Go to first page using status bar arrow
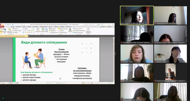190x101 pixels. [48, 83]
